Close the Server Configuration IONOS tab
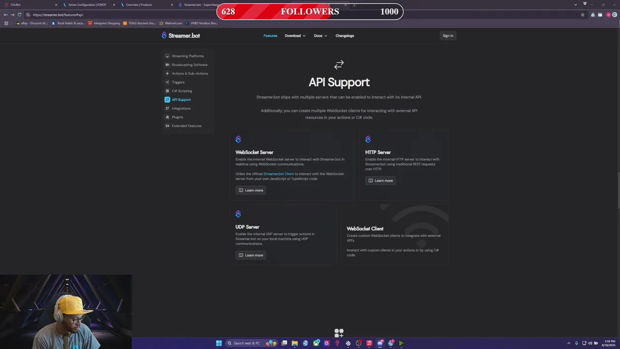Image resolution: width=620 pixels, height=349 pixels. (x=114, y=5)
